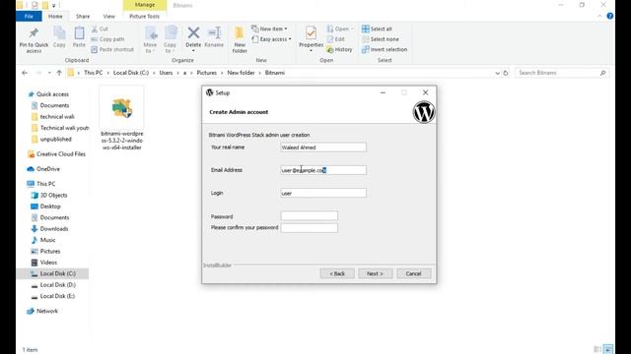This screenshot has width=631, height=354.
Task: Open the File menu tab
Action: [29, 17]
